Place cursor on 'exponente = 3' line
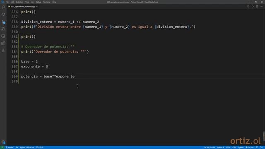The width and height of the screenshot is (265, 149). coord(34,66)
